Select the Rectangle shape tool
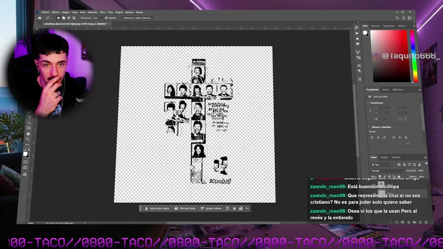 [x=28, y=128]
